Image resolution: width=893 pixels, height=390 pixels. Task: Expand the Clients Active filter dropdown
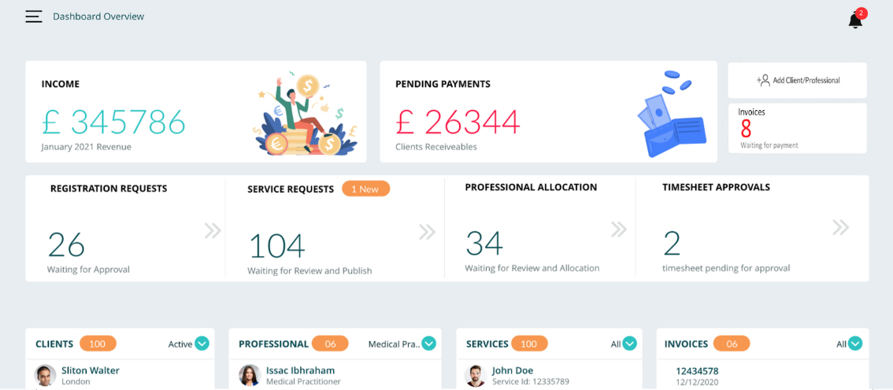pos(202,344)
